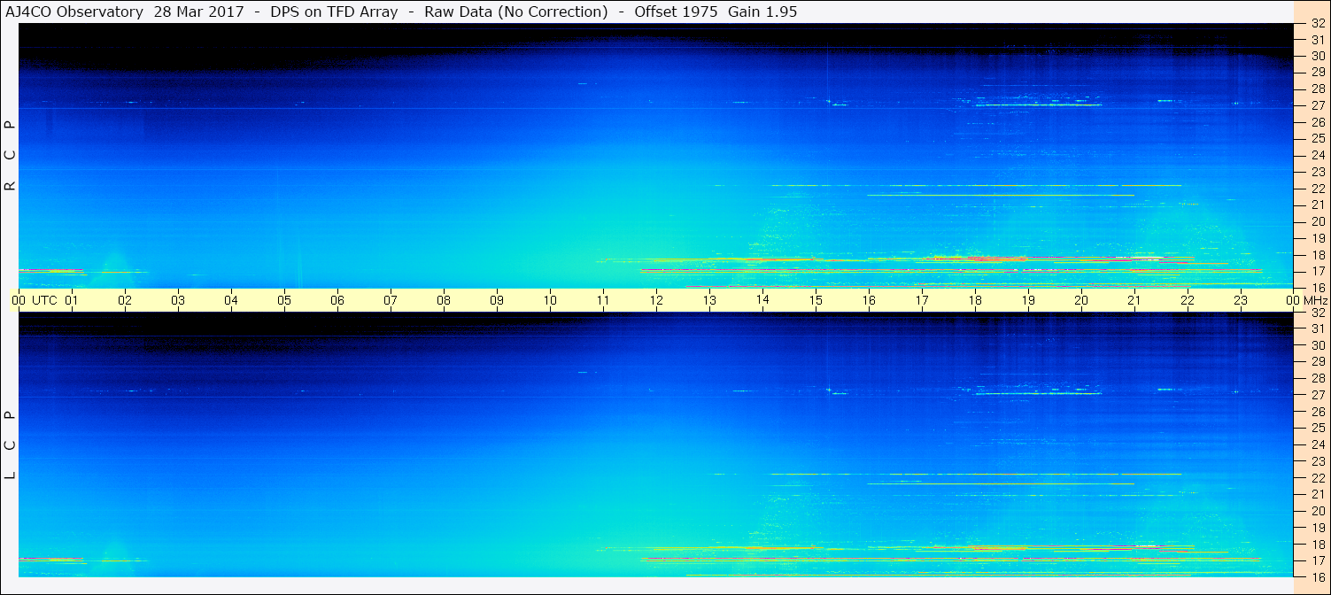Viewport: 1331px width, 595px height.
Task: Click the Offset 1975 value
Action: (x=676, y=12)
